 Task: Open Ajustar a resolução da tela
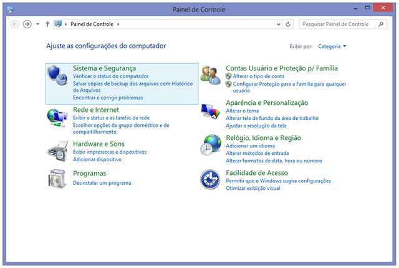click(x=256, y=126)
